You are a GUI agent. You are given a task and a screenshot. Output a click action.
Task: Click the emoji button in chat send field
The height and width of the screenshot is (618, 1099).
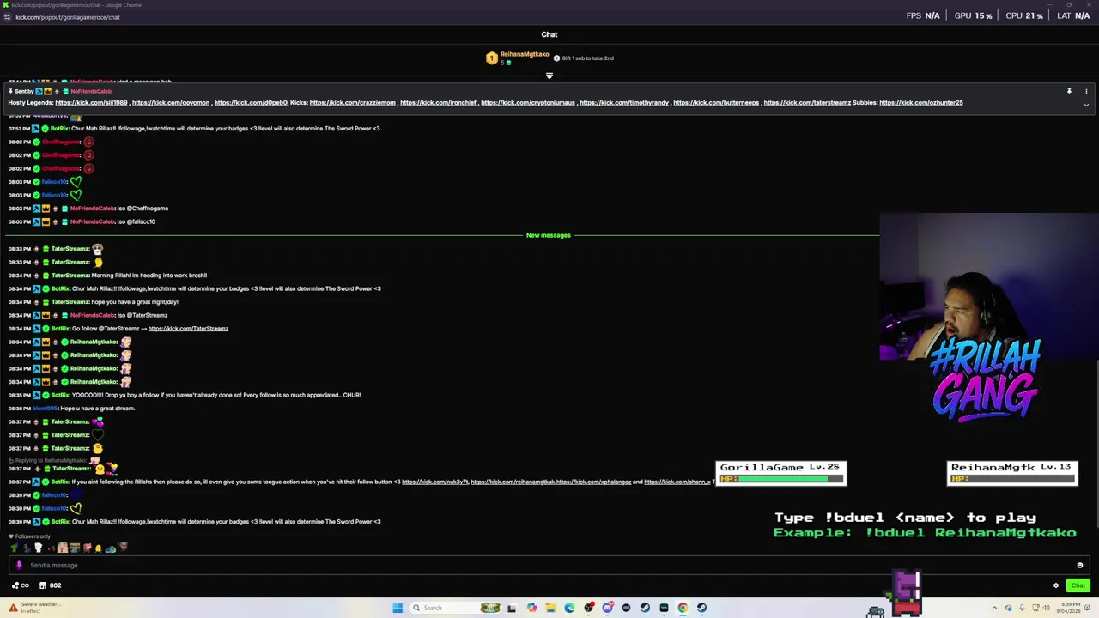(x=1079, y=565)
